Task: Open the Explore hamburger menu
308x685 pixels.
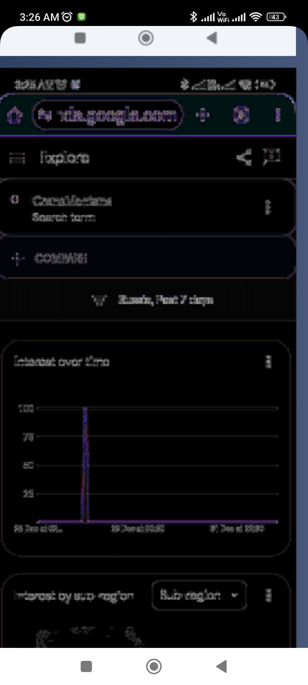Action: 17,158
